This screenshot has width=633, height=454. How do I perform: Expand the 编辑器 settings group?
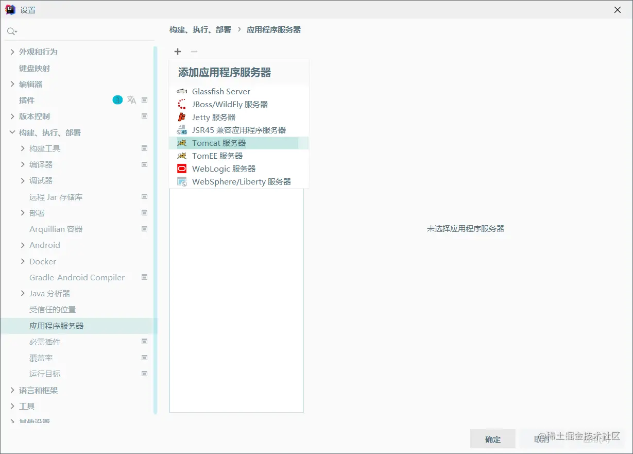coord(12,84)
